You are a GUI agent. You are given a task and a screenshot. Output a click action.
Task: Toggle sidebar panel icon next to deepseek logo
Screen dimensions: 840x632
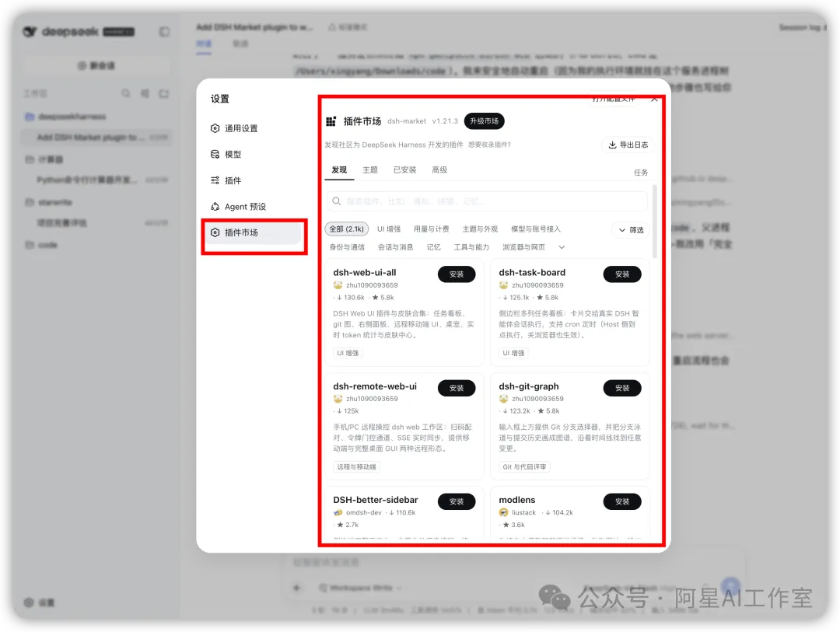[164, 32]
